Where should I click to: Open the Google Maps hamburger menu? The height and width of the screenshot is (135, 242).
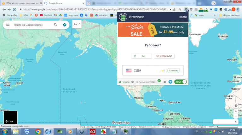[x=8, y=25]
